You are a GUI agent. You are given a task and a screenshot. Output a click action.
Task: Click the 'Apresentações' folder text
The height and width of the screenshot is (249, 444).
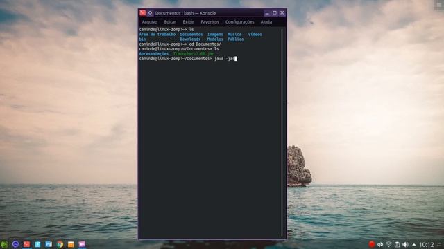click(154, 54)
